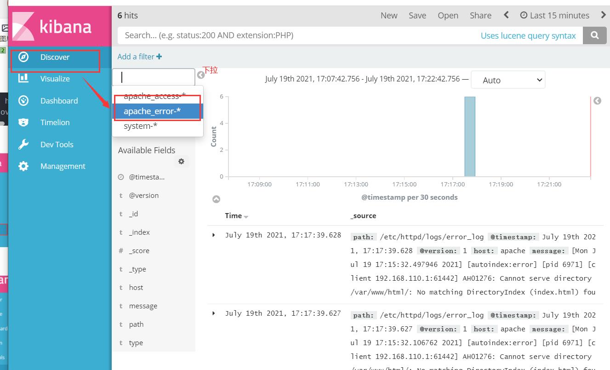Click the @timestamp clock field icon
This screenshot has width=610, height=370.
(121, 177)
